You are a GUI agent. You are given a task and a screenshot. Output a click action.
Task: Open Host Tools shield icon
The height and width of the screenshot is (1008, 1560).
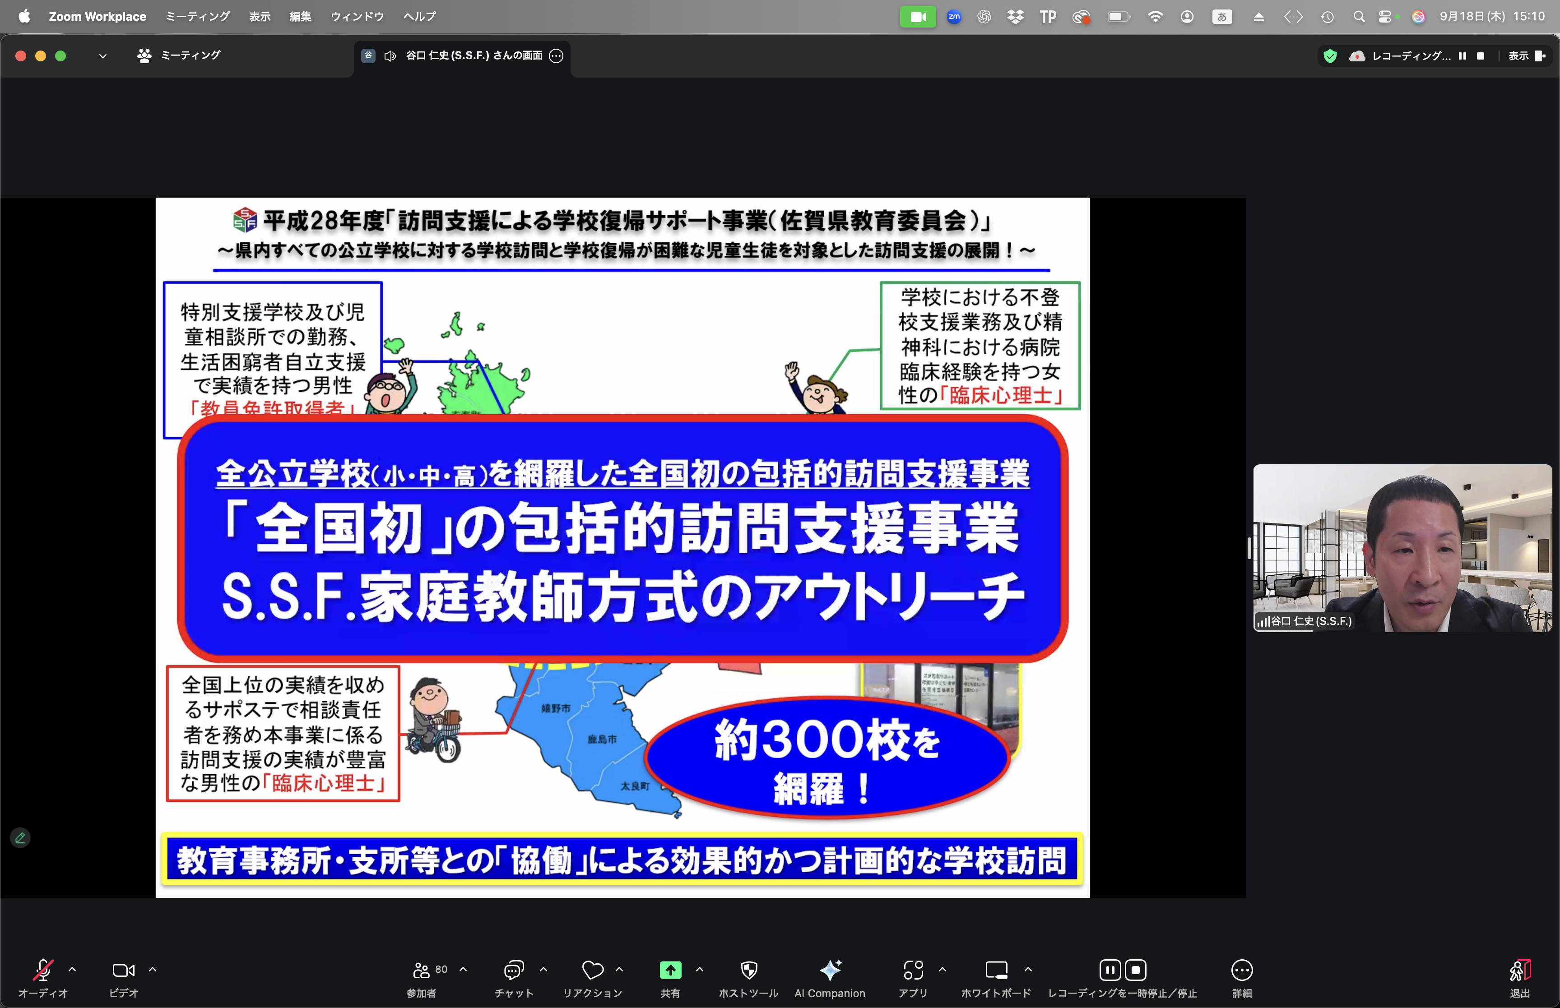[x=748, y=970]
